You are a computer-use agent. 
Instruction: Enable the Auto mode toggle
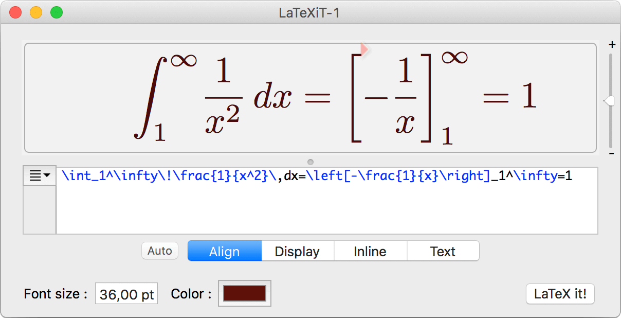[159, 251]
